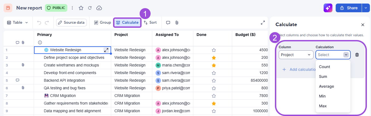The height and width of the screenshot is (116, 371).
Task: Click Add calculation
Action: click(299, 69)
